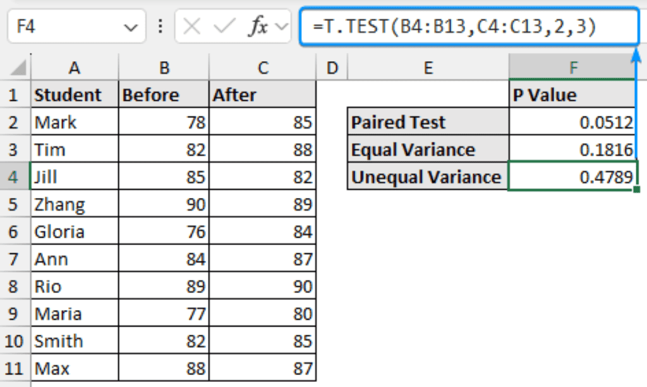Image resolution: width=647 pixels, height=387 pixels.
Task: Select column B header
Action: coord(164,67)
